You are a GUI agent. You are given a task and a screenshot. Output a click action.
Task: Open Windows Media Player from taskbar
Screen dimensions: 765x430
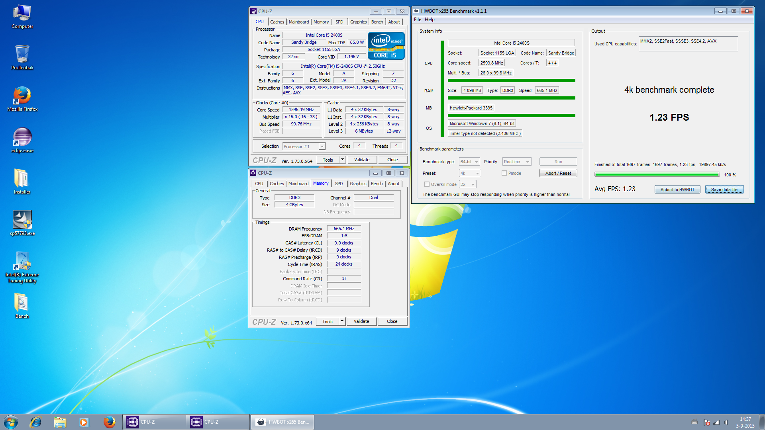pos(84,422)
